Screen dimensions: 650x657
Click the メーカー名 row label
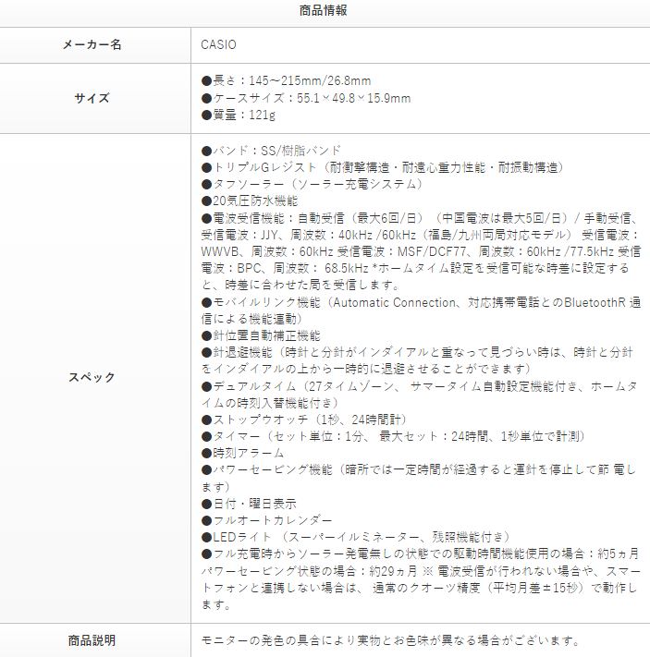click(x=92, y=44)
